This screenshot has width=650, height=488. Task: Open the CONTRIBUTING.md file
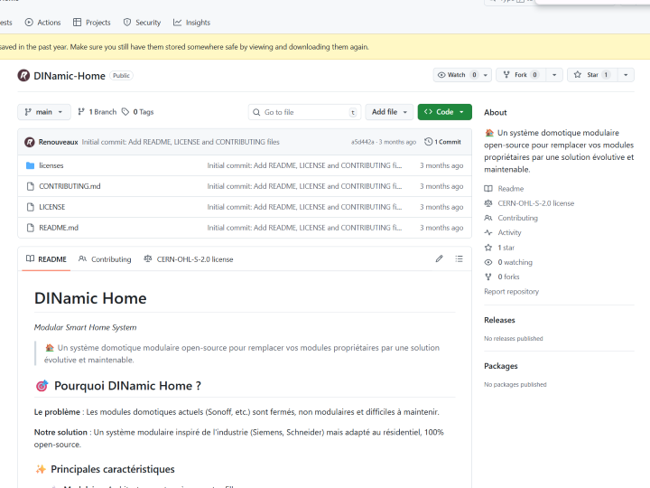[x=70, y=186]
